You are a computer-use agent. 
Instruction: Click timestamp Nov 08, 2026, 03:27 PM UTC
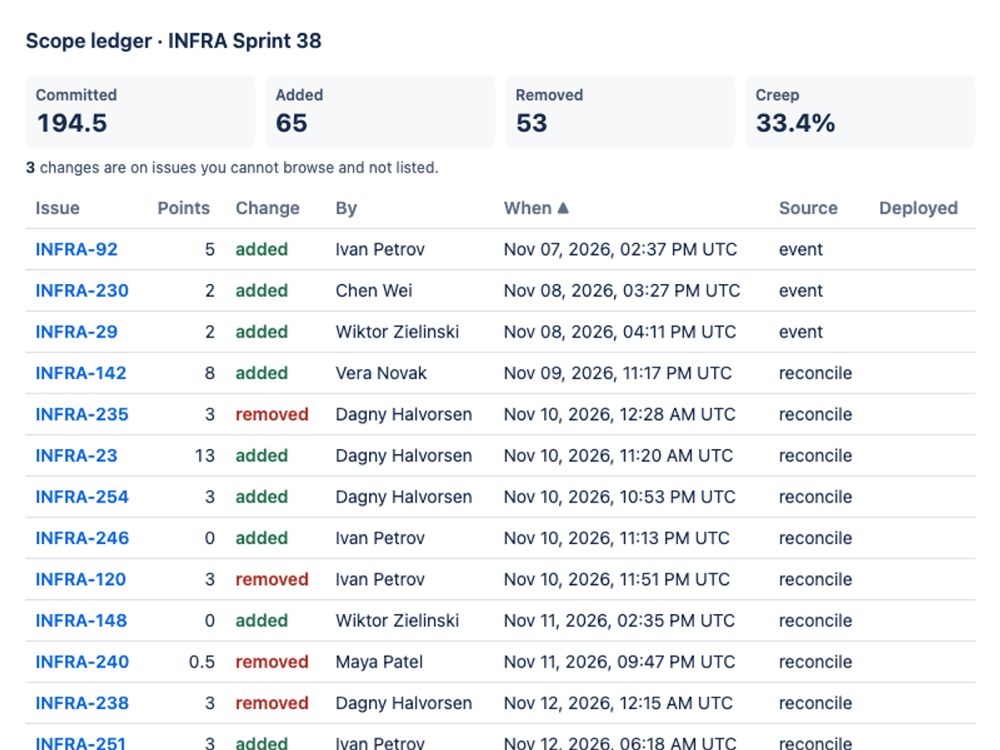pos(622,291)
